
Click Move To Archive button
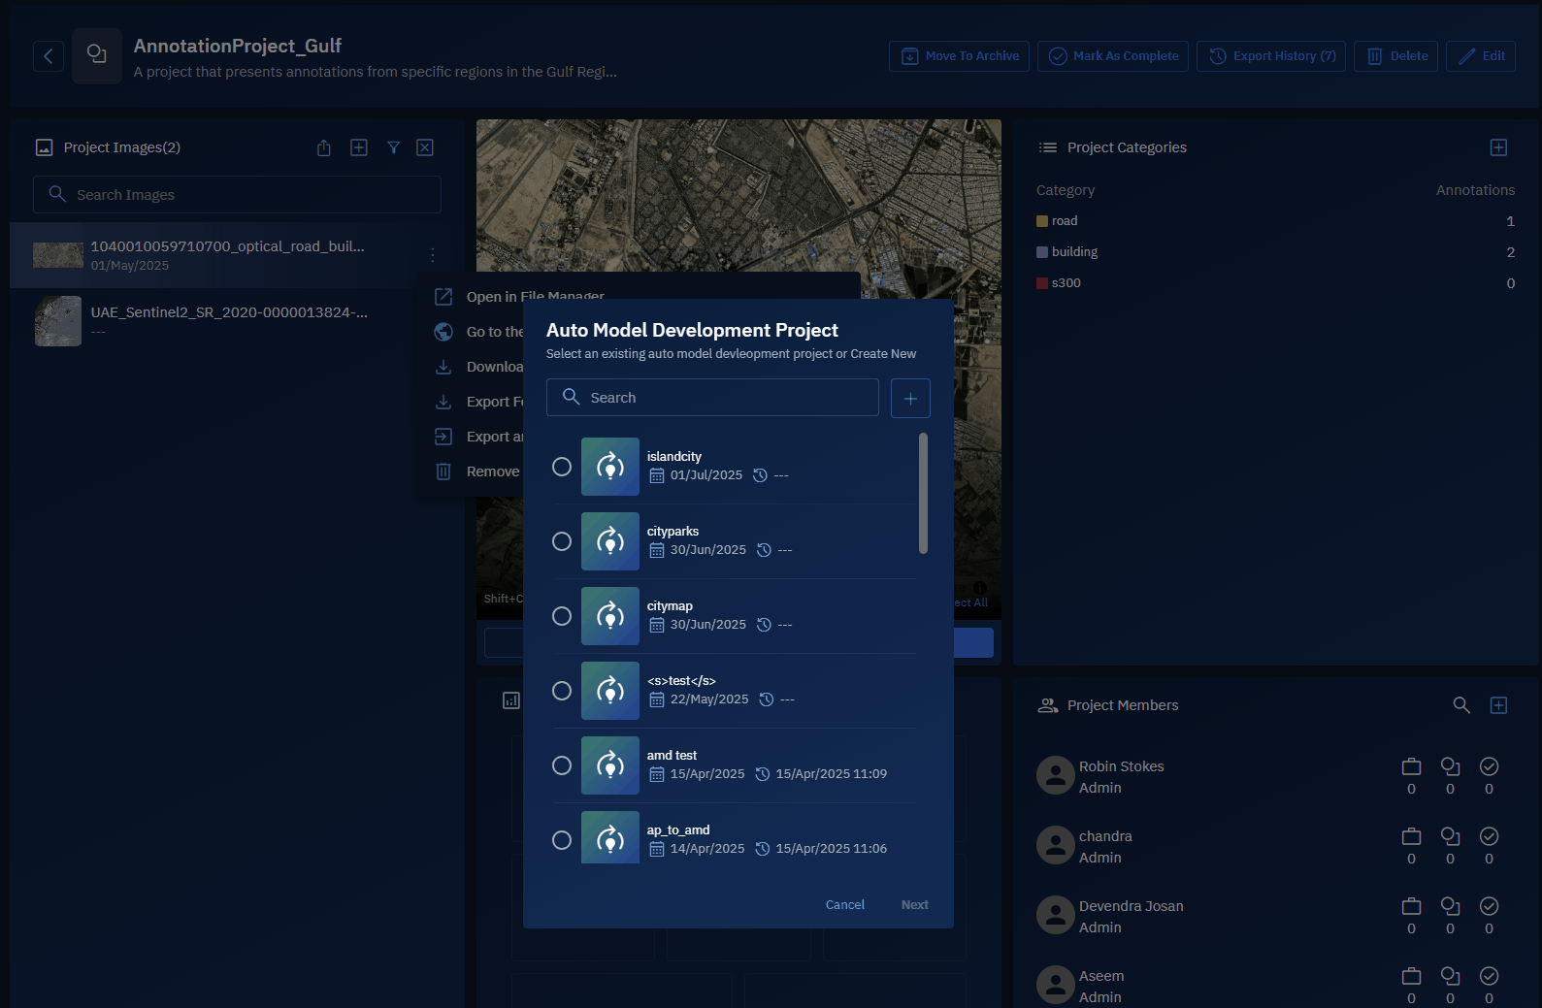click(x=959, y=56)
